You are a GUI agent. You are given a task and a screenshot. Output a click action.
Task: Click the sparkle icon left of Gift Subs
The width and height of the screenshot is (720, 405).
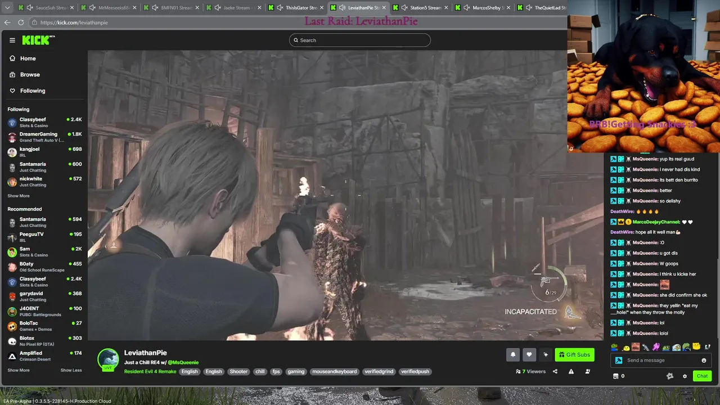click(x=545, y=354)
